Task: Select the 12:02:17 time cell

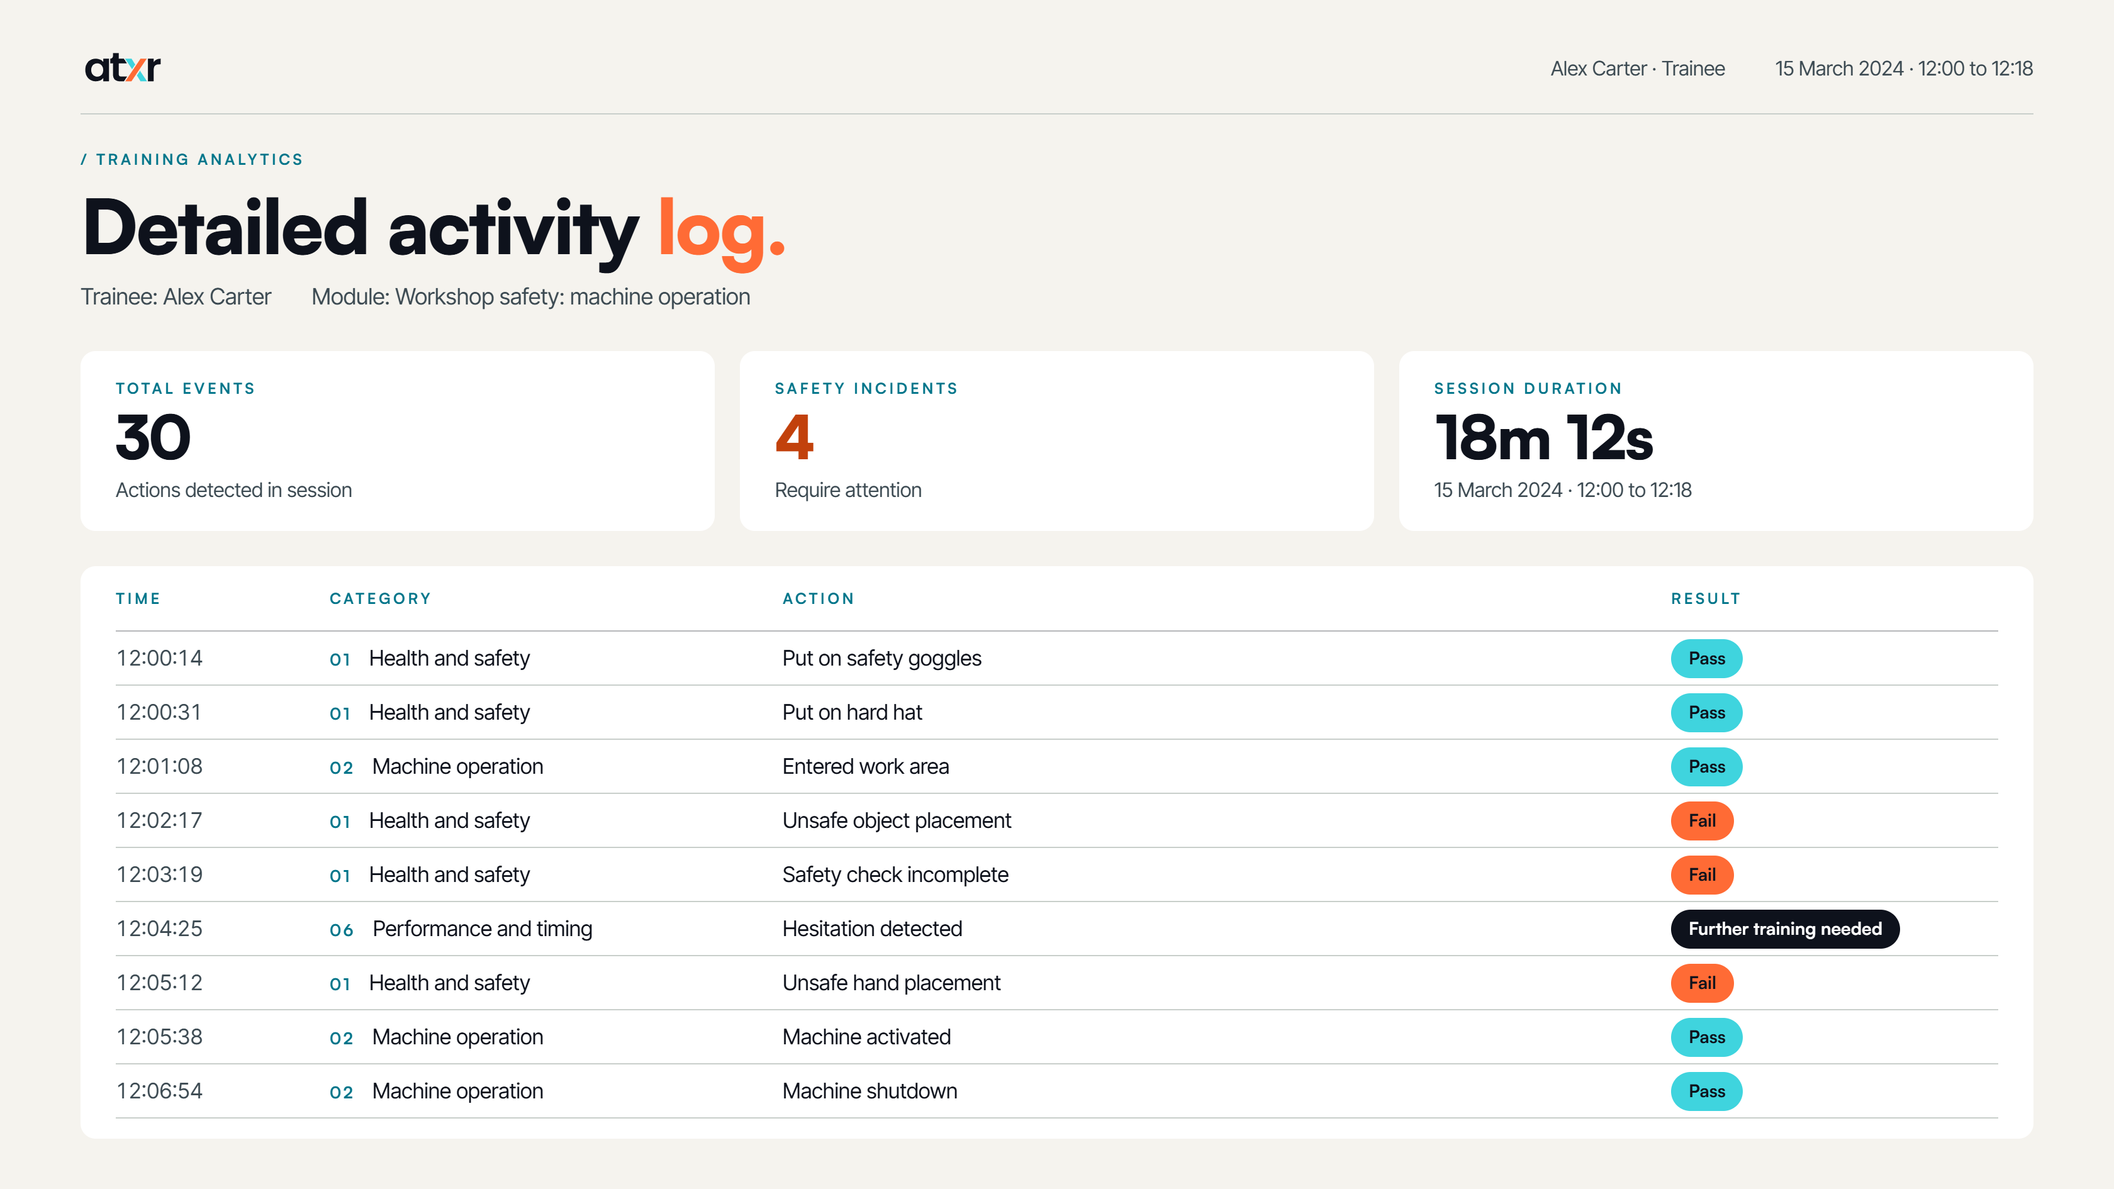Action: [159, 820]
